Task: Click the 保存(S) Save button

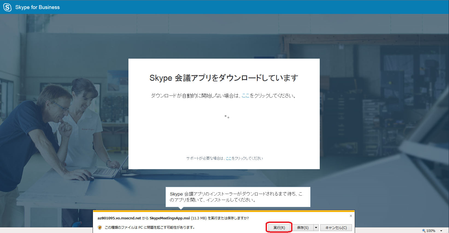Action: point(303,228)
